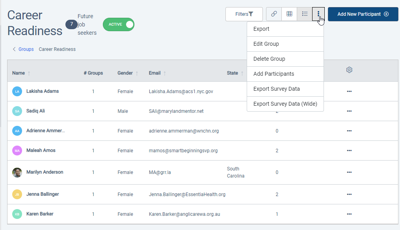Click Add New Participant button

pos(363,14)
